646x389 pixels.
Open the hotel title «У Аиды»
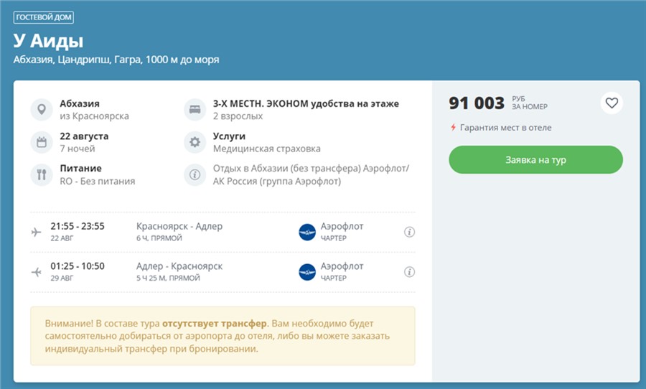48,40
